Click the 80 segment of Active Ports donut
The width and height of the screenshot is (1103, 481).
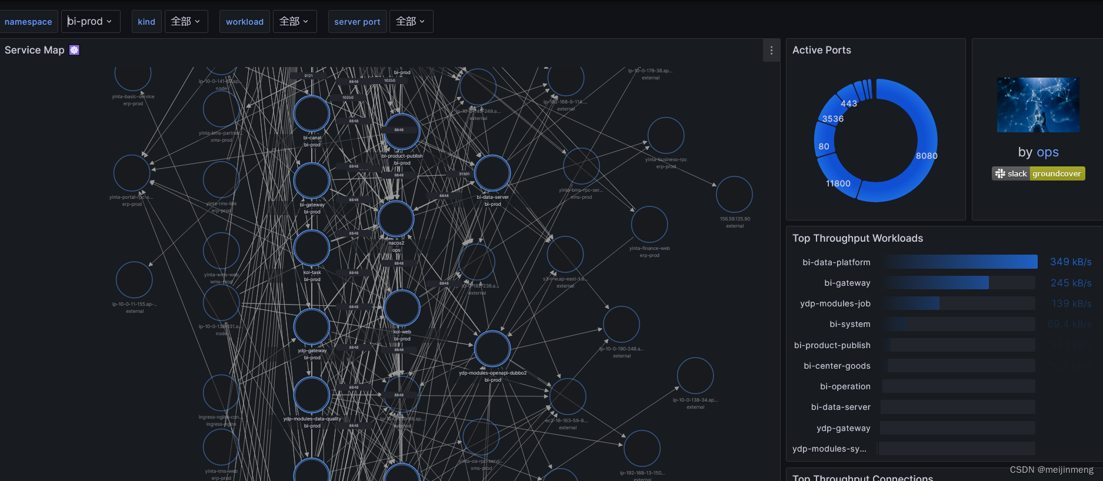[824, 140]
